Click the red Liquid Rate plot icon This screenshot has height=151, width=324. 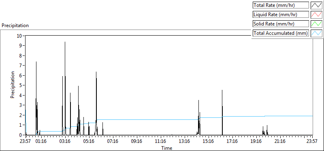316,15
